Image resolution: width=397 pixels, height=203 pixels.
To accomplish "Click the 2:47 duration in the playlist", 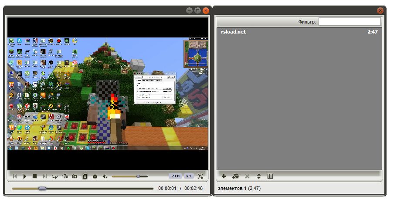I will click(x=373, y=32).
